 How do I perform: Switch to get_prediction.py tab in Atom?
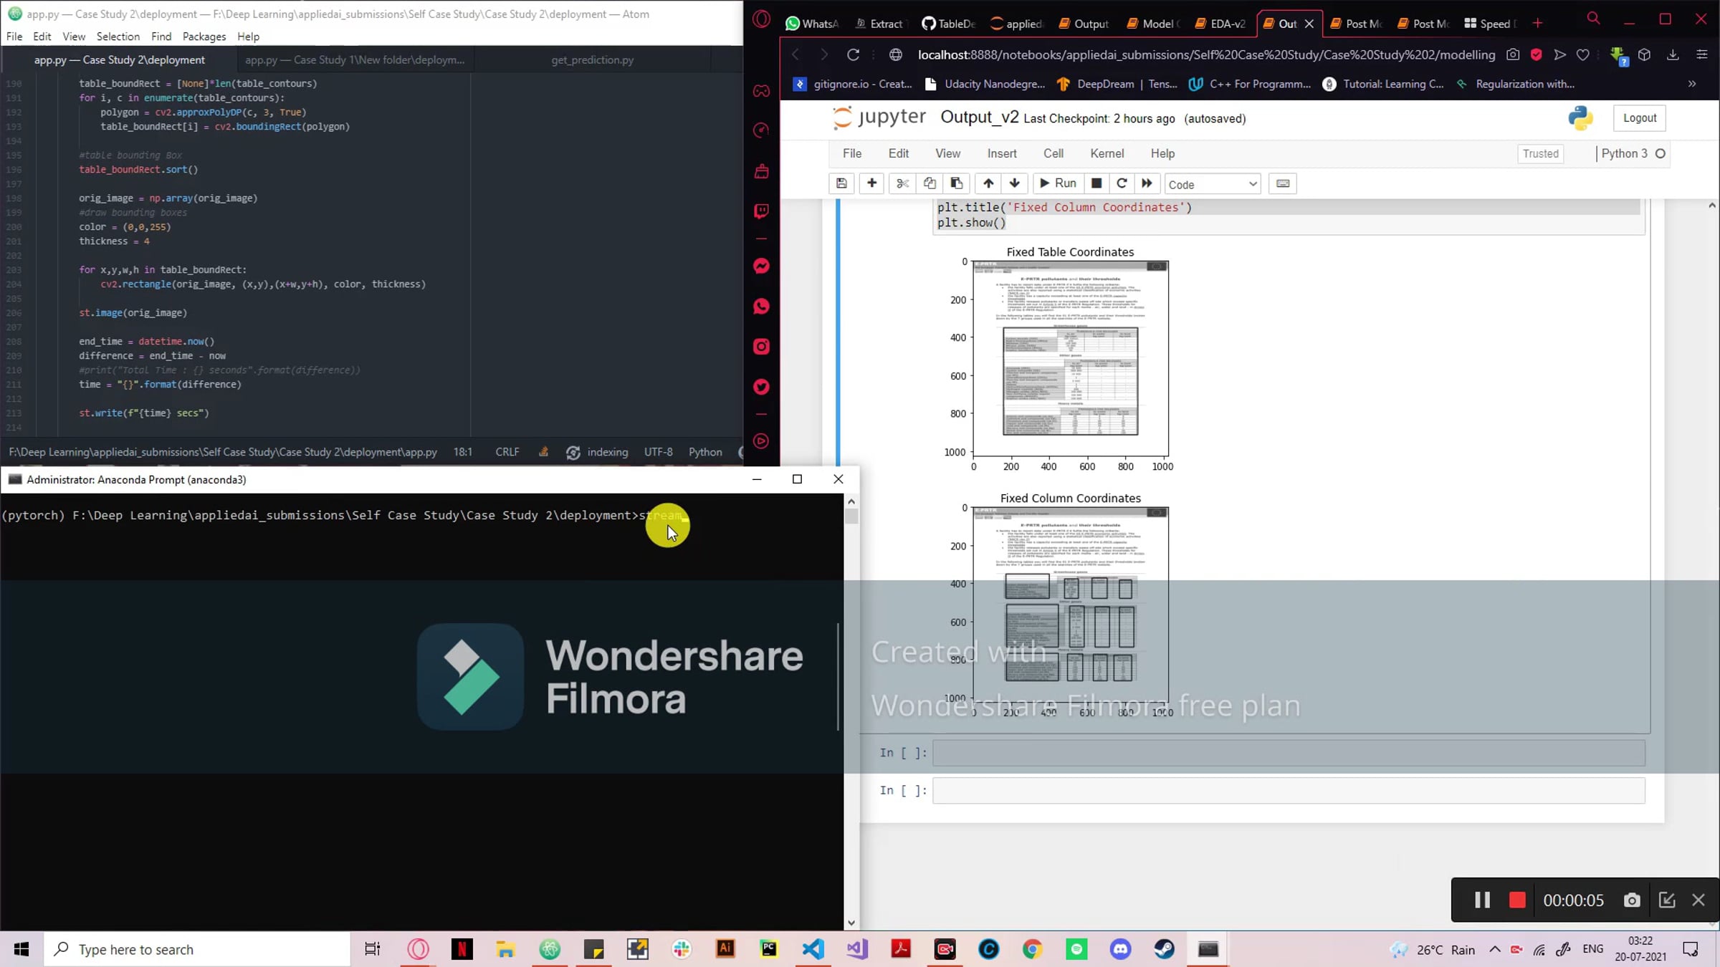(x=592, y=60)
